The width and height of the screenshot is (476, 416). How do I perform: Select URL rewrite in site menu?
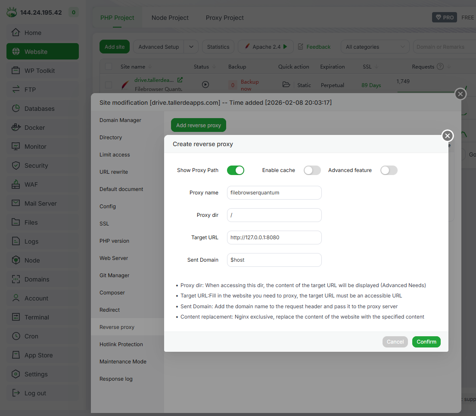pyautogui.click(x=114, y=172)
